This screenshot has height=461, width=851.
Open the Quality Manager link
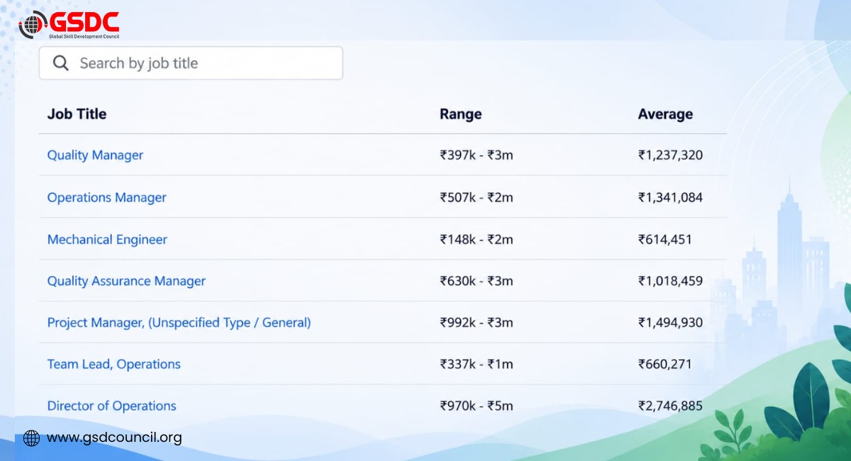(x=95, y=155)
